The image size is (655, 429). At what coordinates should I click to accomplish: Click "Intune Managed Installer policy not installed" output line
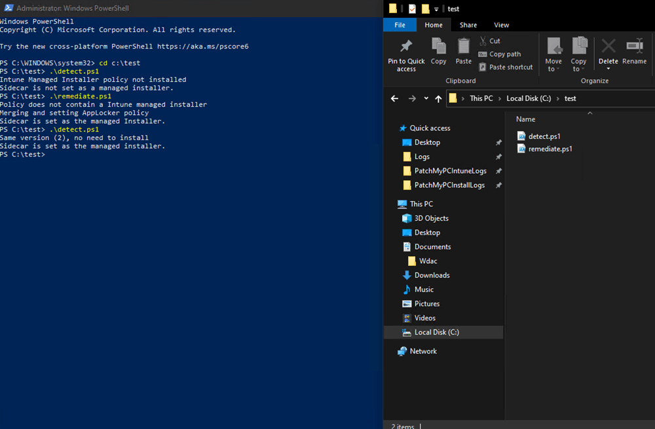93,79
